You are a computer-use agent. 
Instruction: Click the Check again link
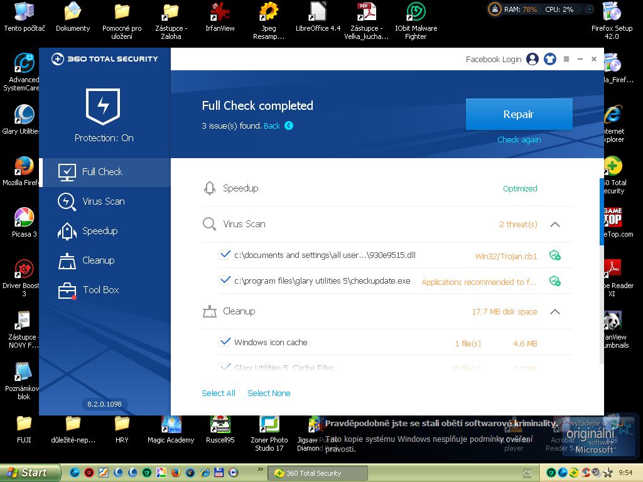[519, 140]
